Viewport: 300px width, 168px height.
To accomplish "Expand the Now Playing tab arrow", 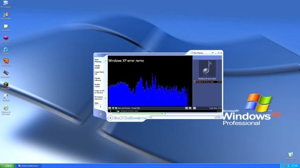I will click(105, 61).
